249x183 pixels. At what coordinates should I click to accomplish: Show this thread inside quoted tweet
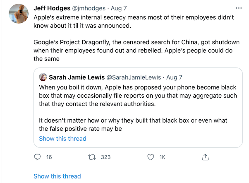[62, 139]
